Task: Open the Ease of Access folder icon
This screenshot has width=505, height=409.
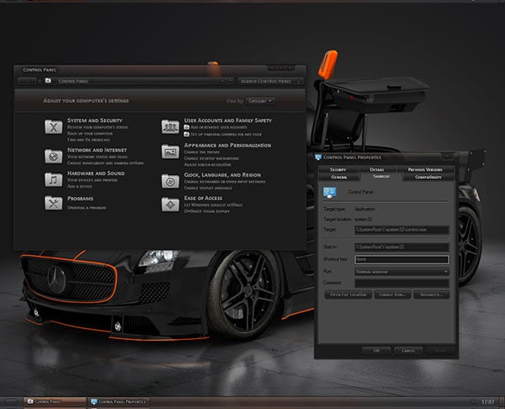Action: click(170, 204)
